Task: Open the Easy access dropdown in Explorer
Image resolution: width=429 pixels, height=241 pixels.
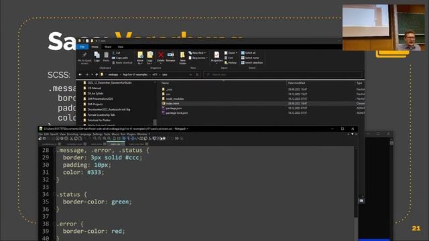Action: coord(198,58)
